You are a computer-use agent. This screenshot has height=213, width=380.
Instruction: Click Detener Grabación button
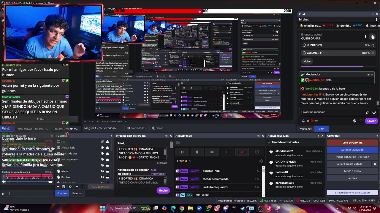tap(352, 150)
